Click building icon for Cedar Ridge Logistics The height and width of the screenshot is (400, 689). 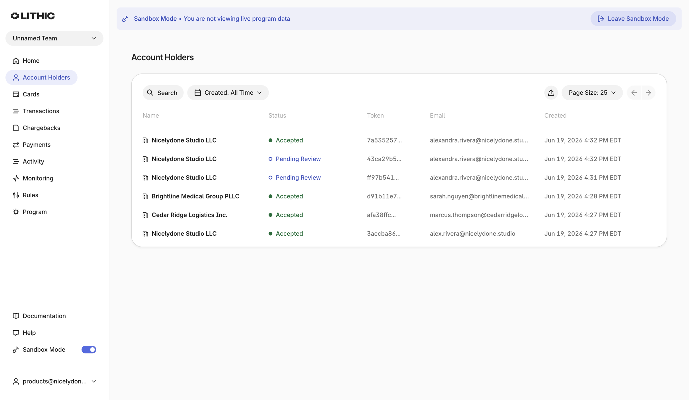point(145,215)
